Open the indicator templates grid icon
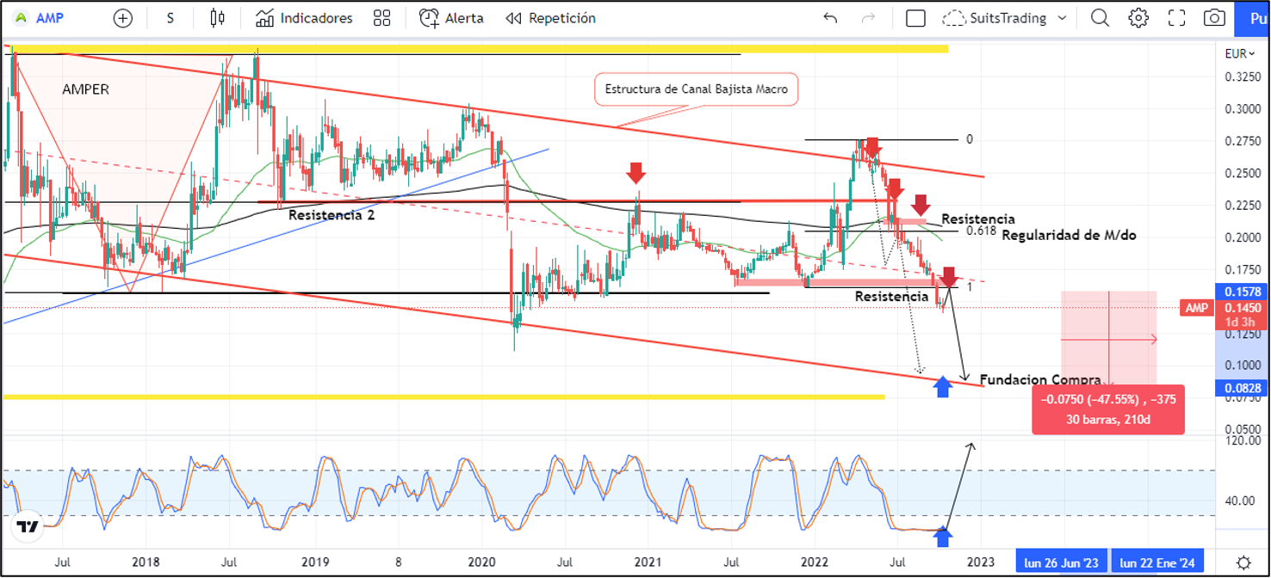The width and height of the screenshot is (1271, 578). (381, 18)
